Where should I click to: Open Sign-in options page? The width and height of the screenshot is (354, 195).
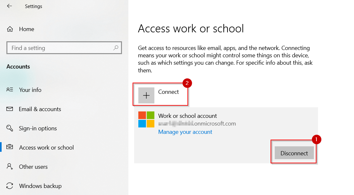click(38, 128)
